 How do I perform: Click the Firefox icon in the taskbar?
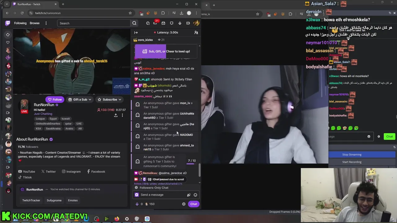117,219
